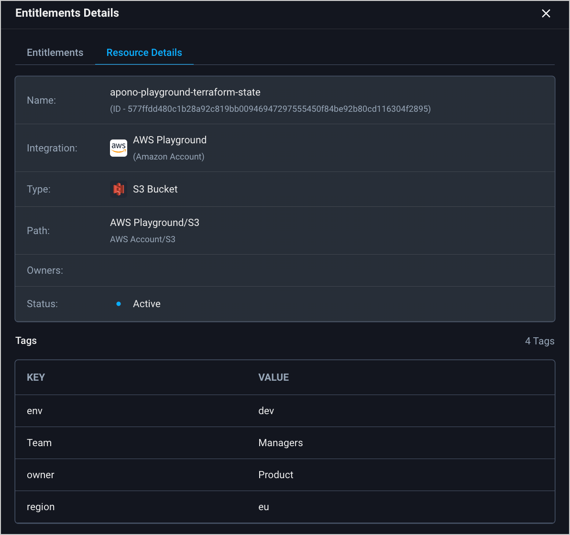The height and width of the screenshot is (535, 570).
Task: Click the resource name apono-playground-terraform-state
Action: 185,92
